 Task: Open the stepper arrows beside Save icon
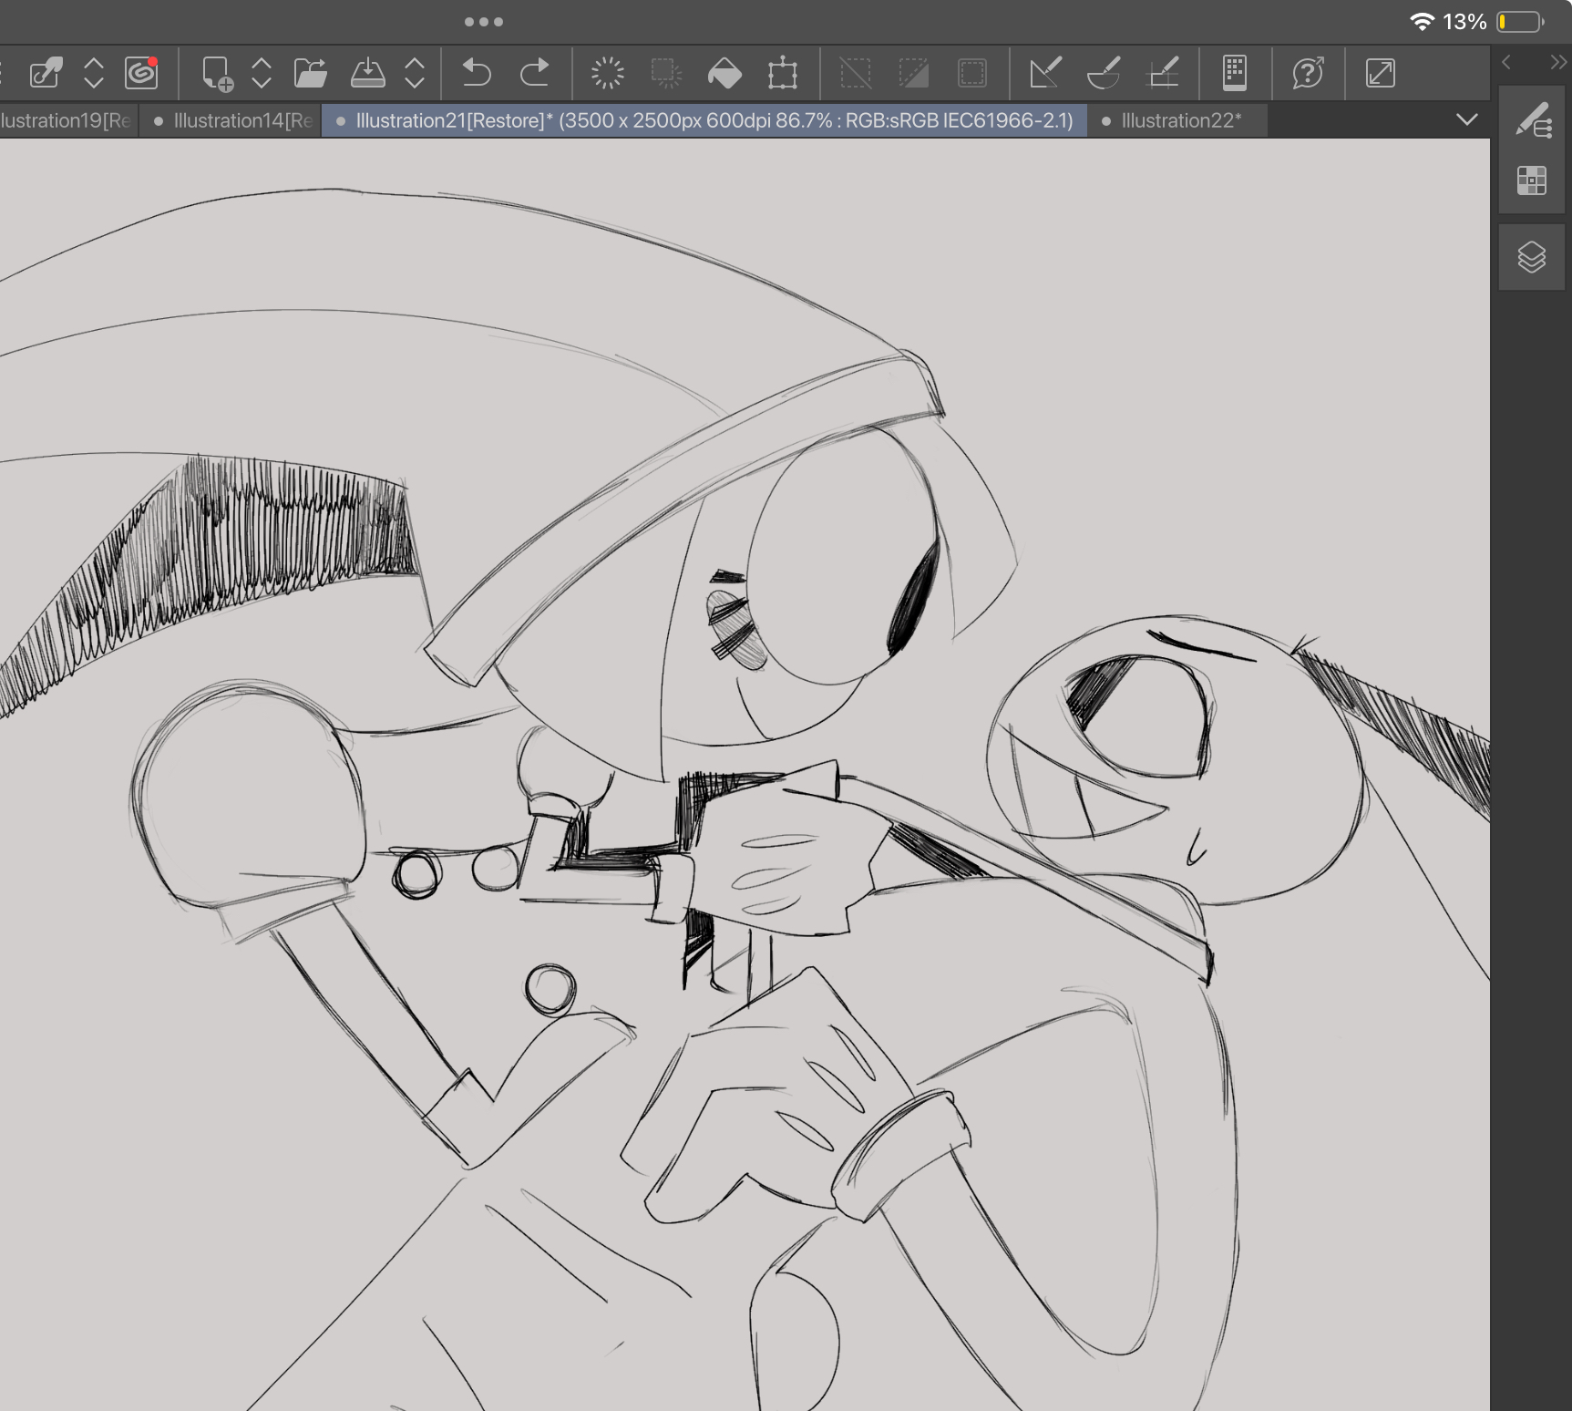pos(415,73)
